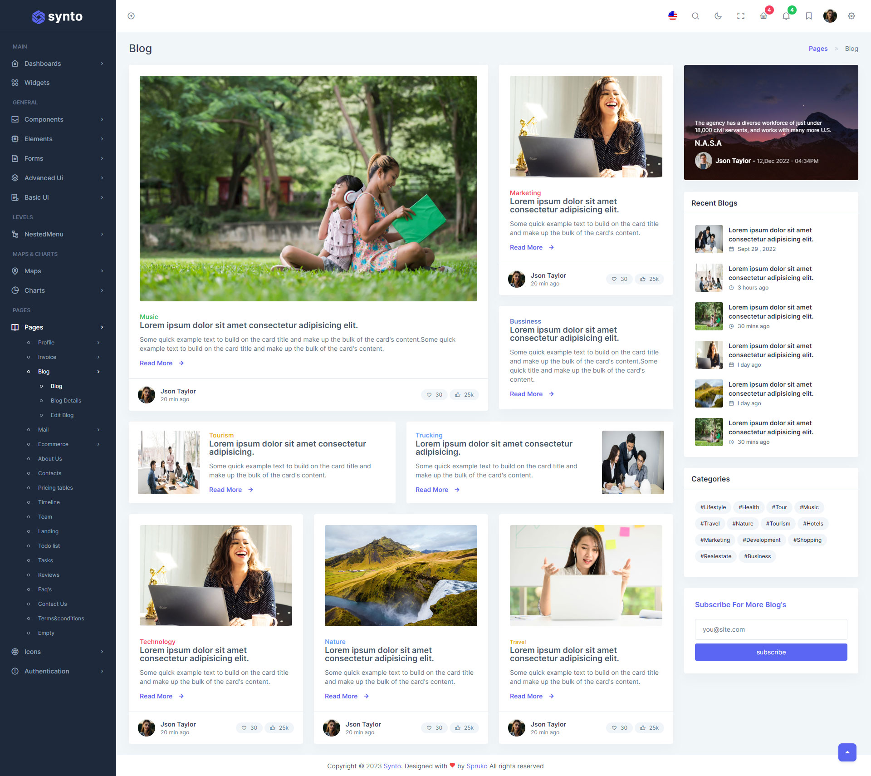Viewport: 871px width, 776px height.
Task: Select the US flag language icon
Action: click(673, 16)
